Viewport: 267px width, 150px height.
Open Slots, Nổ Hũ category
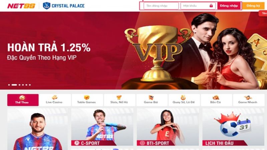pyautogui.click(x=119, y=100)
